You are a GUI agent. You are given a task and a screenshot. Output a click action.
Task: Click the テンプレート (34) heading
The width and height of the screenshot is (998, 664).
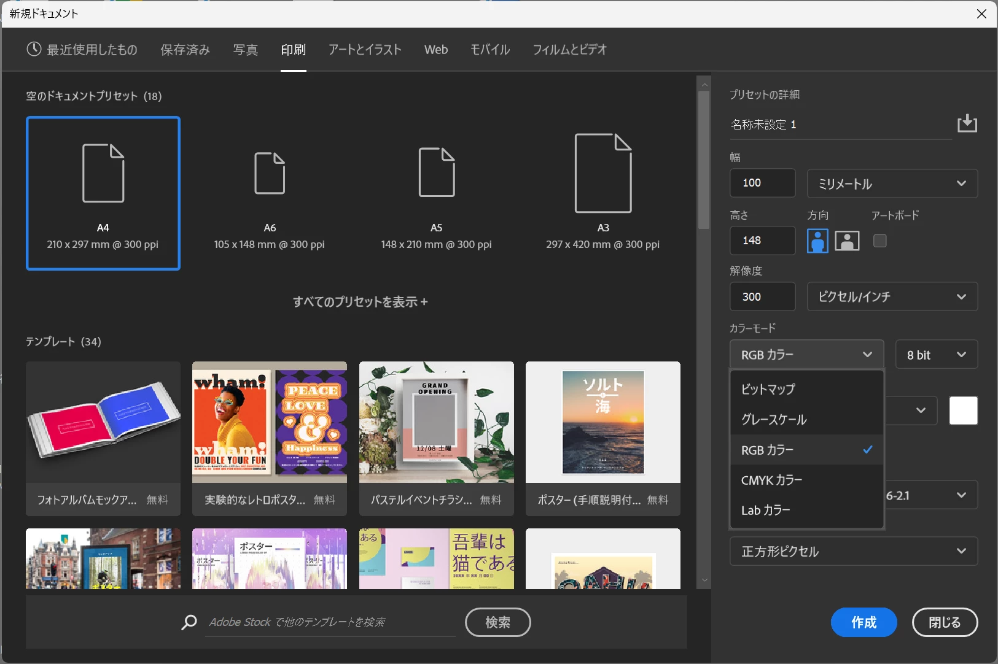click(63, 342)
